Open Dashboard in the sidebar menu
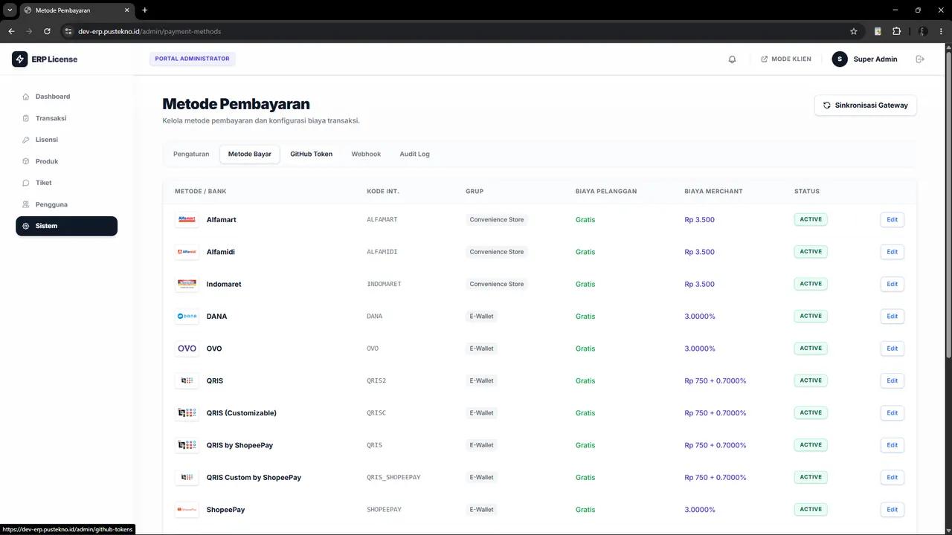The height and width of the screenshot is (535, 952). (x=66, y=97)
